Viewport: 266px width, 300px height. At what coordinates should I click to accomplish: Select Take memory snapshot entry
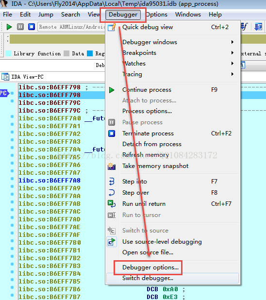[x=155, y=166]
